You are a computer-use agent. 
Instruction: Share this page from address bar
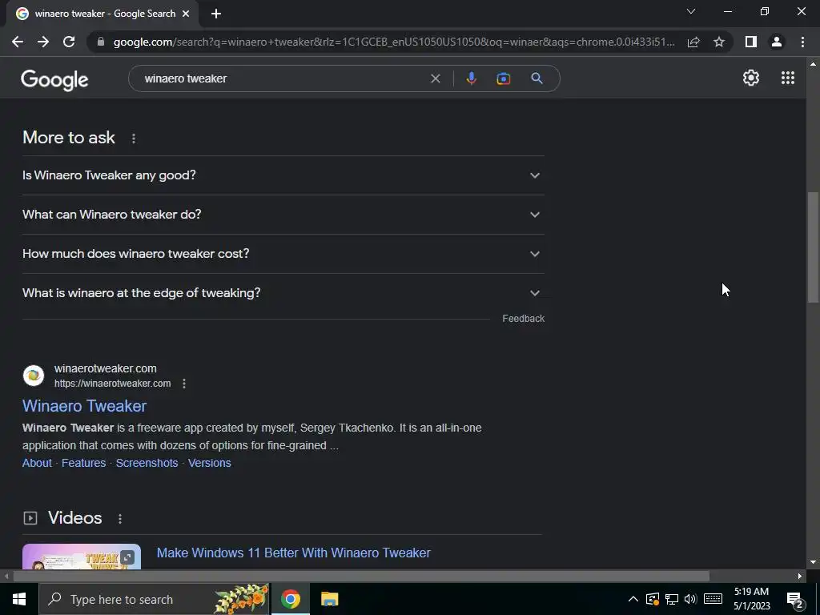(693, 42)
